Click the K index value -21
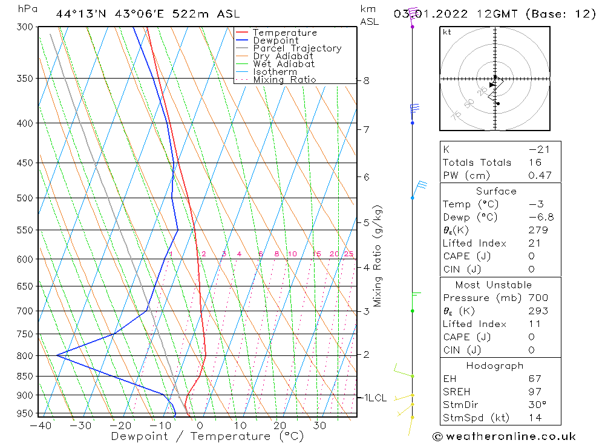 click(x=539, y=150)
